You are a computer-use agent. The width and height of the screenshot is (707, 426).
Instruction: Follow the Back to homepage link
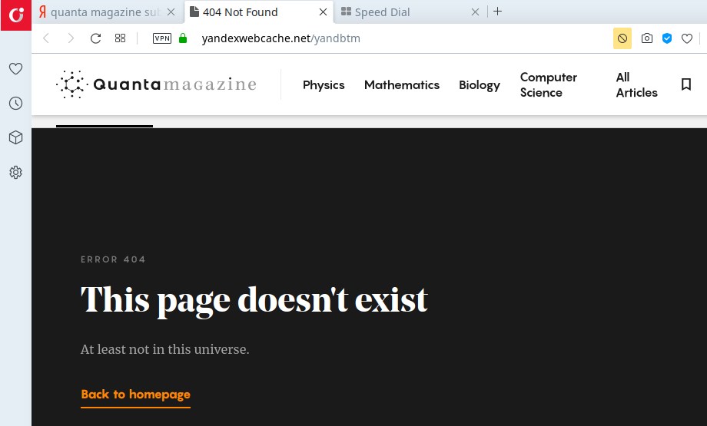135,395
